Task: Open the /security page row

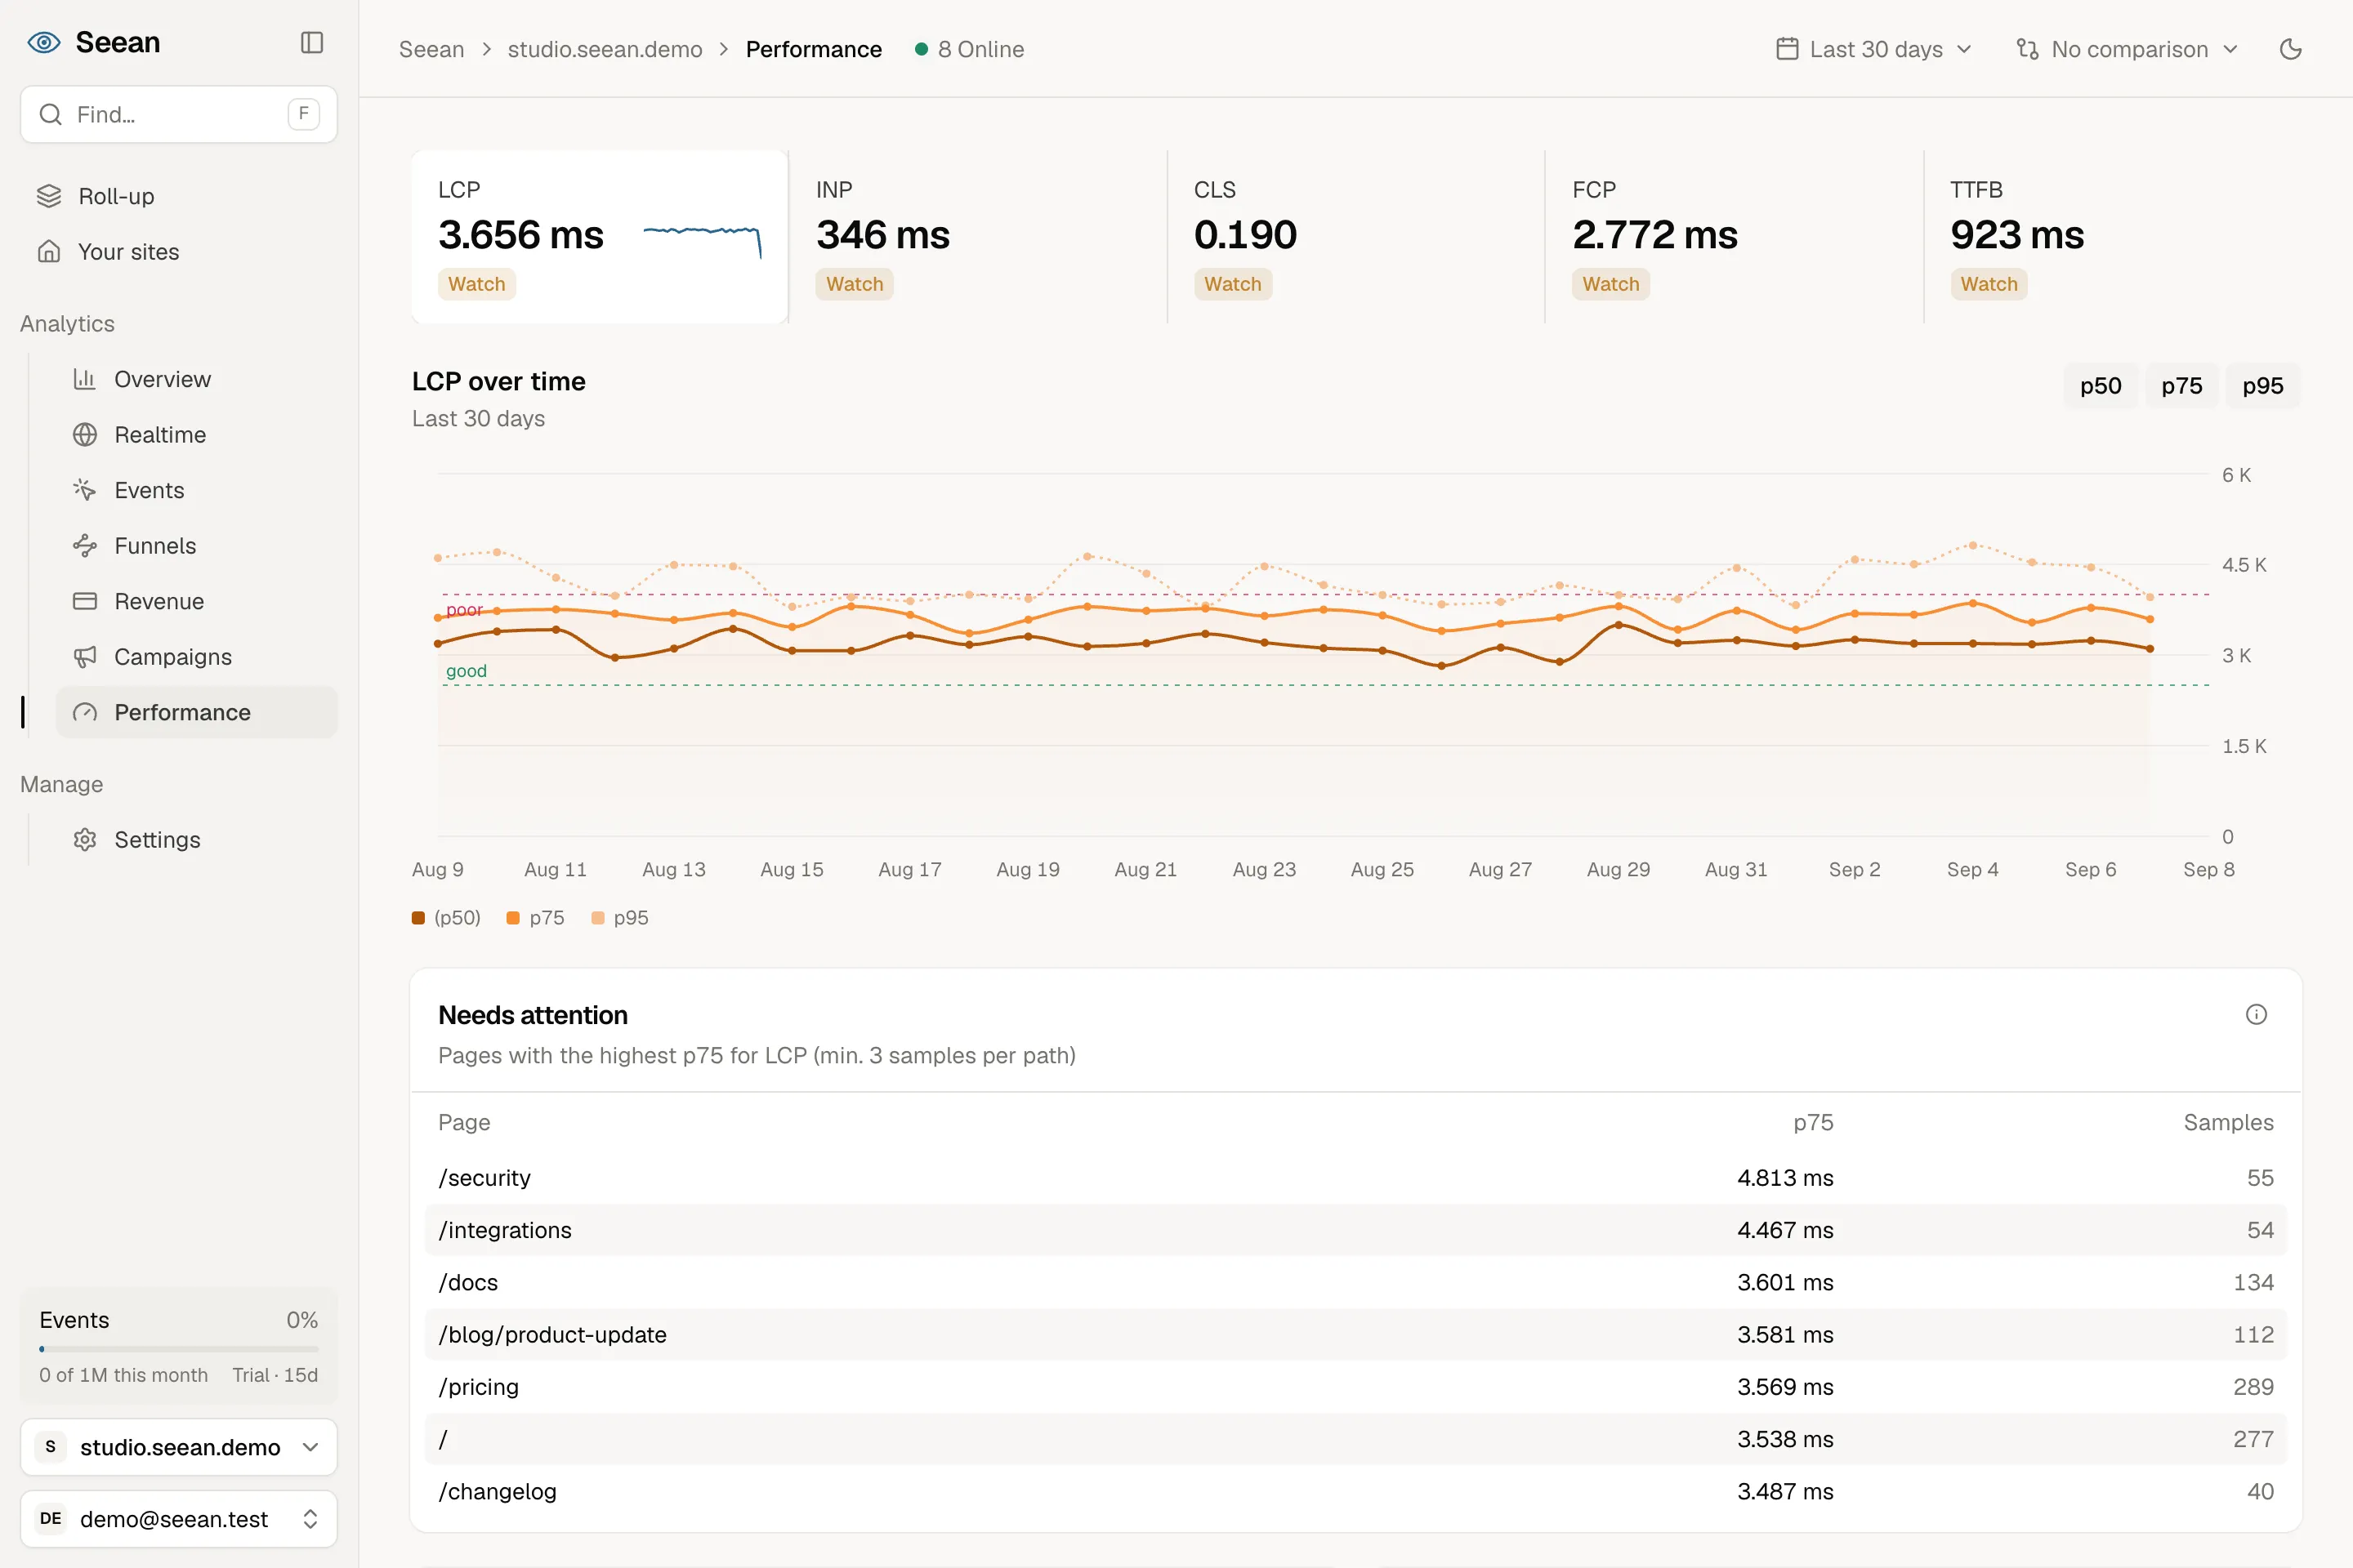Action: (x=1355, y=1177)
